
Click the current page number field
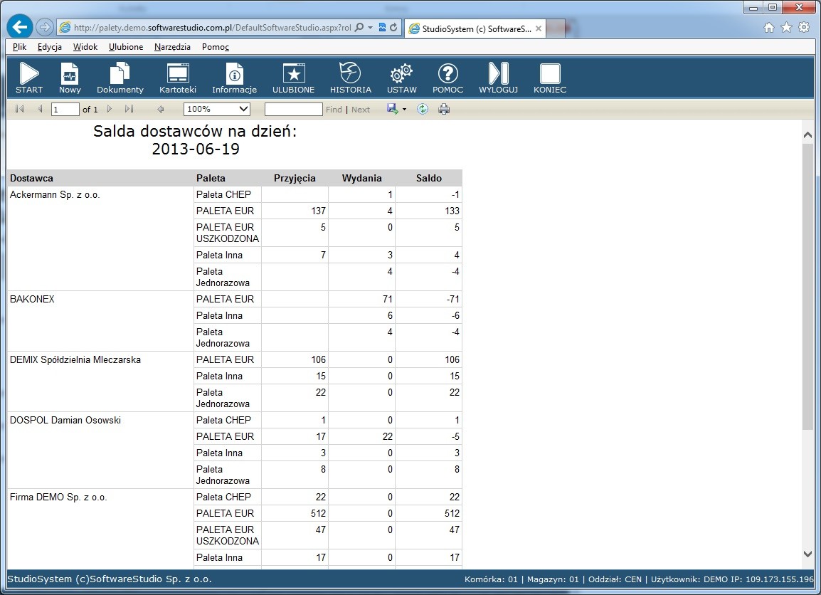[65, 109]
